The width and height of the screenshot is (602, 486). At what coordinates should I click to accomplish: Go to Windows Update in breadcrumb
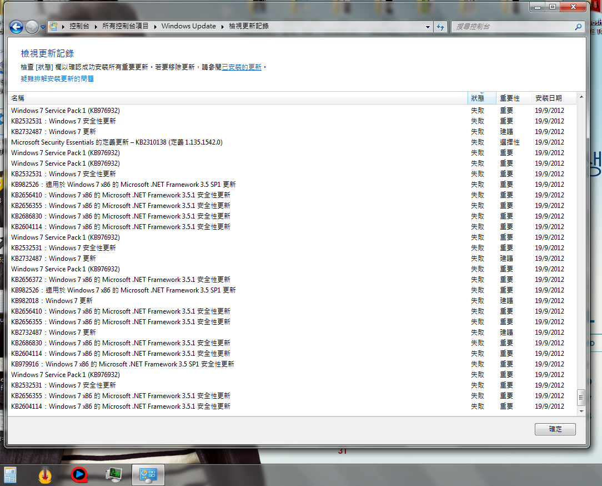[x=188, y=26]
